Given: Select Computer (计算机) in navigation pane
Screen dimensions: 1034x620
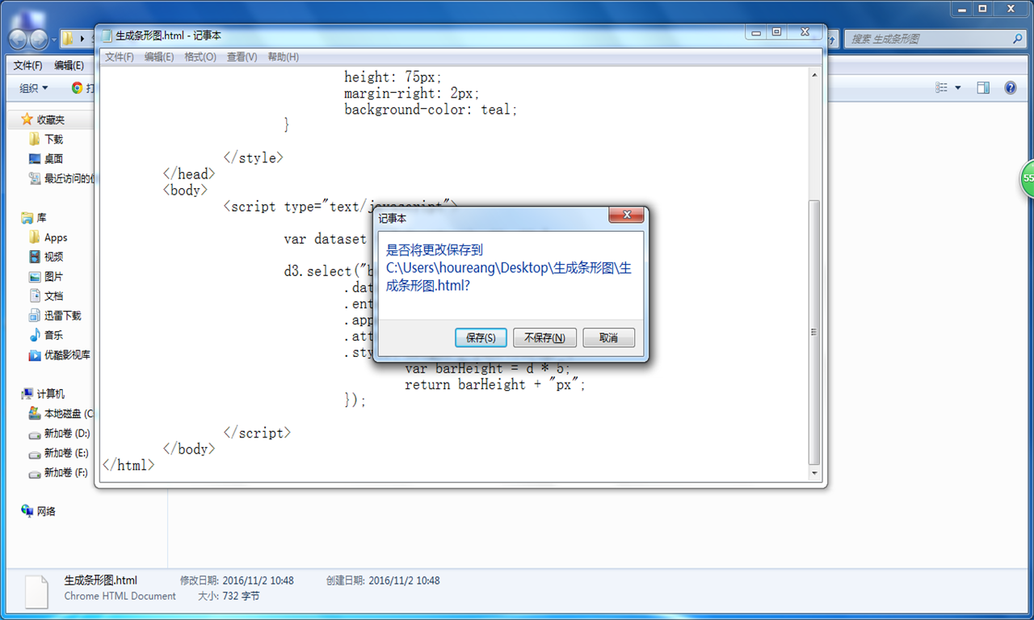Looking at the screenshot, I should 50,394.
